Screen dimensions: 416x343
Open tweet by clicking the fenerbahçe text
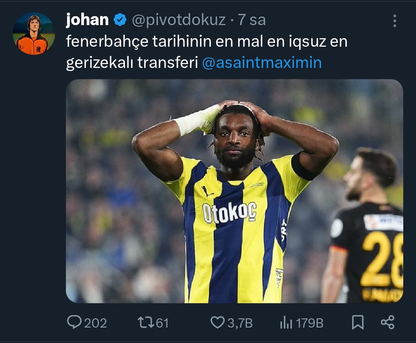tap(107, 41)
